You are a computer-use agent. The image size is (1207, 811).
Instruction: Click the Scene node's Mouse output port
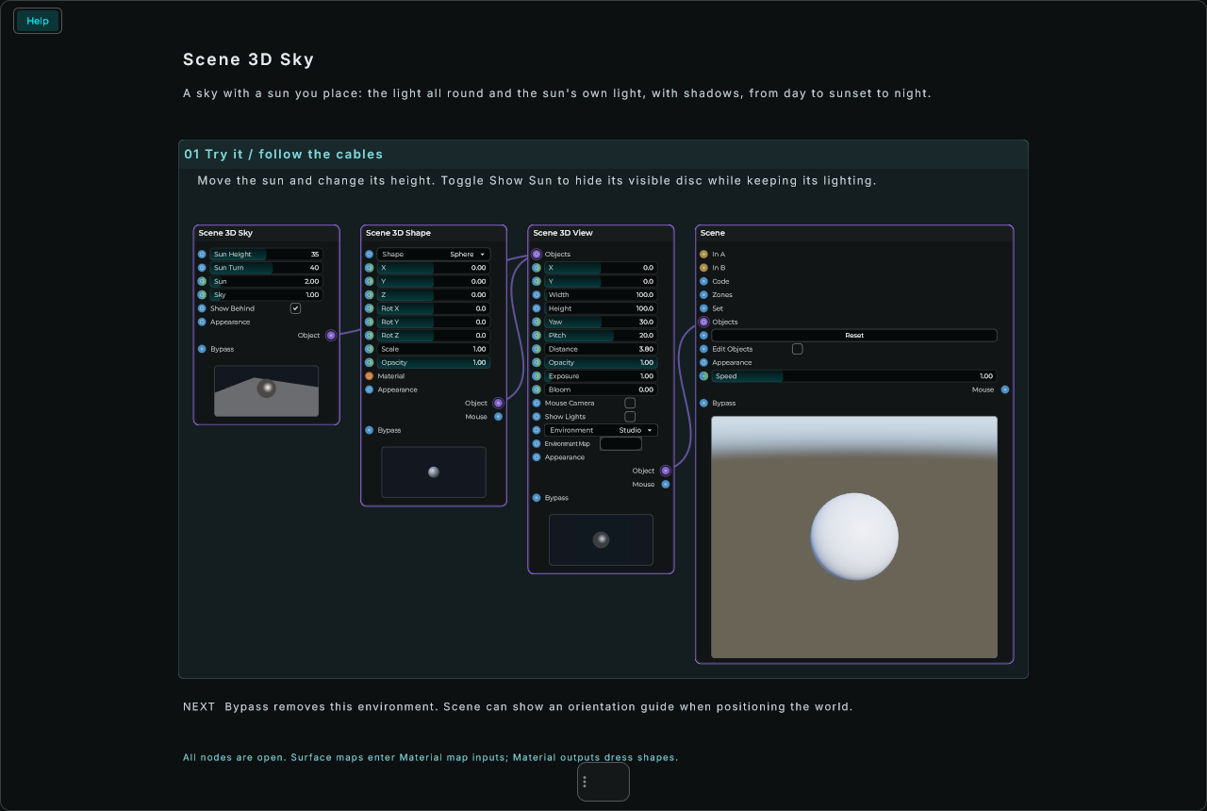click(x=1005, y=389)
